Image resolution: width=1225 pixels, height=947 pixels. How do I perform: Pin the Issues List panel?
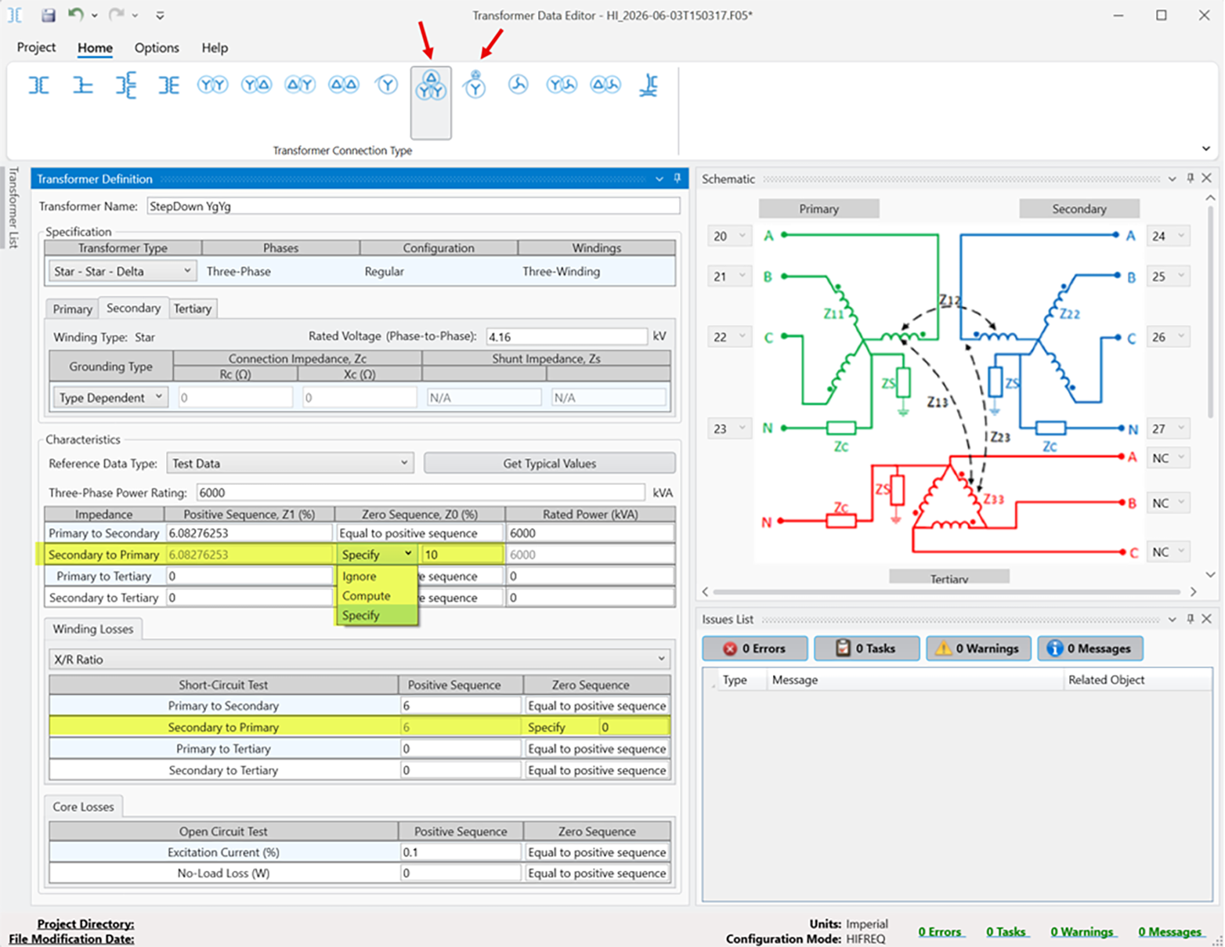1191,619
